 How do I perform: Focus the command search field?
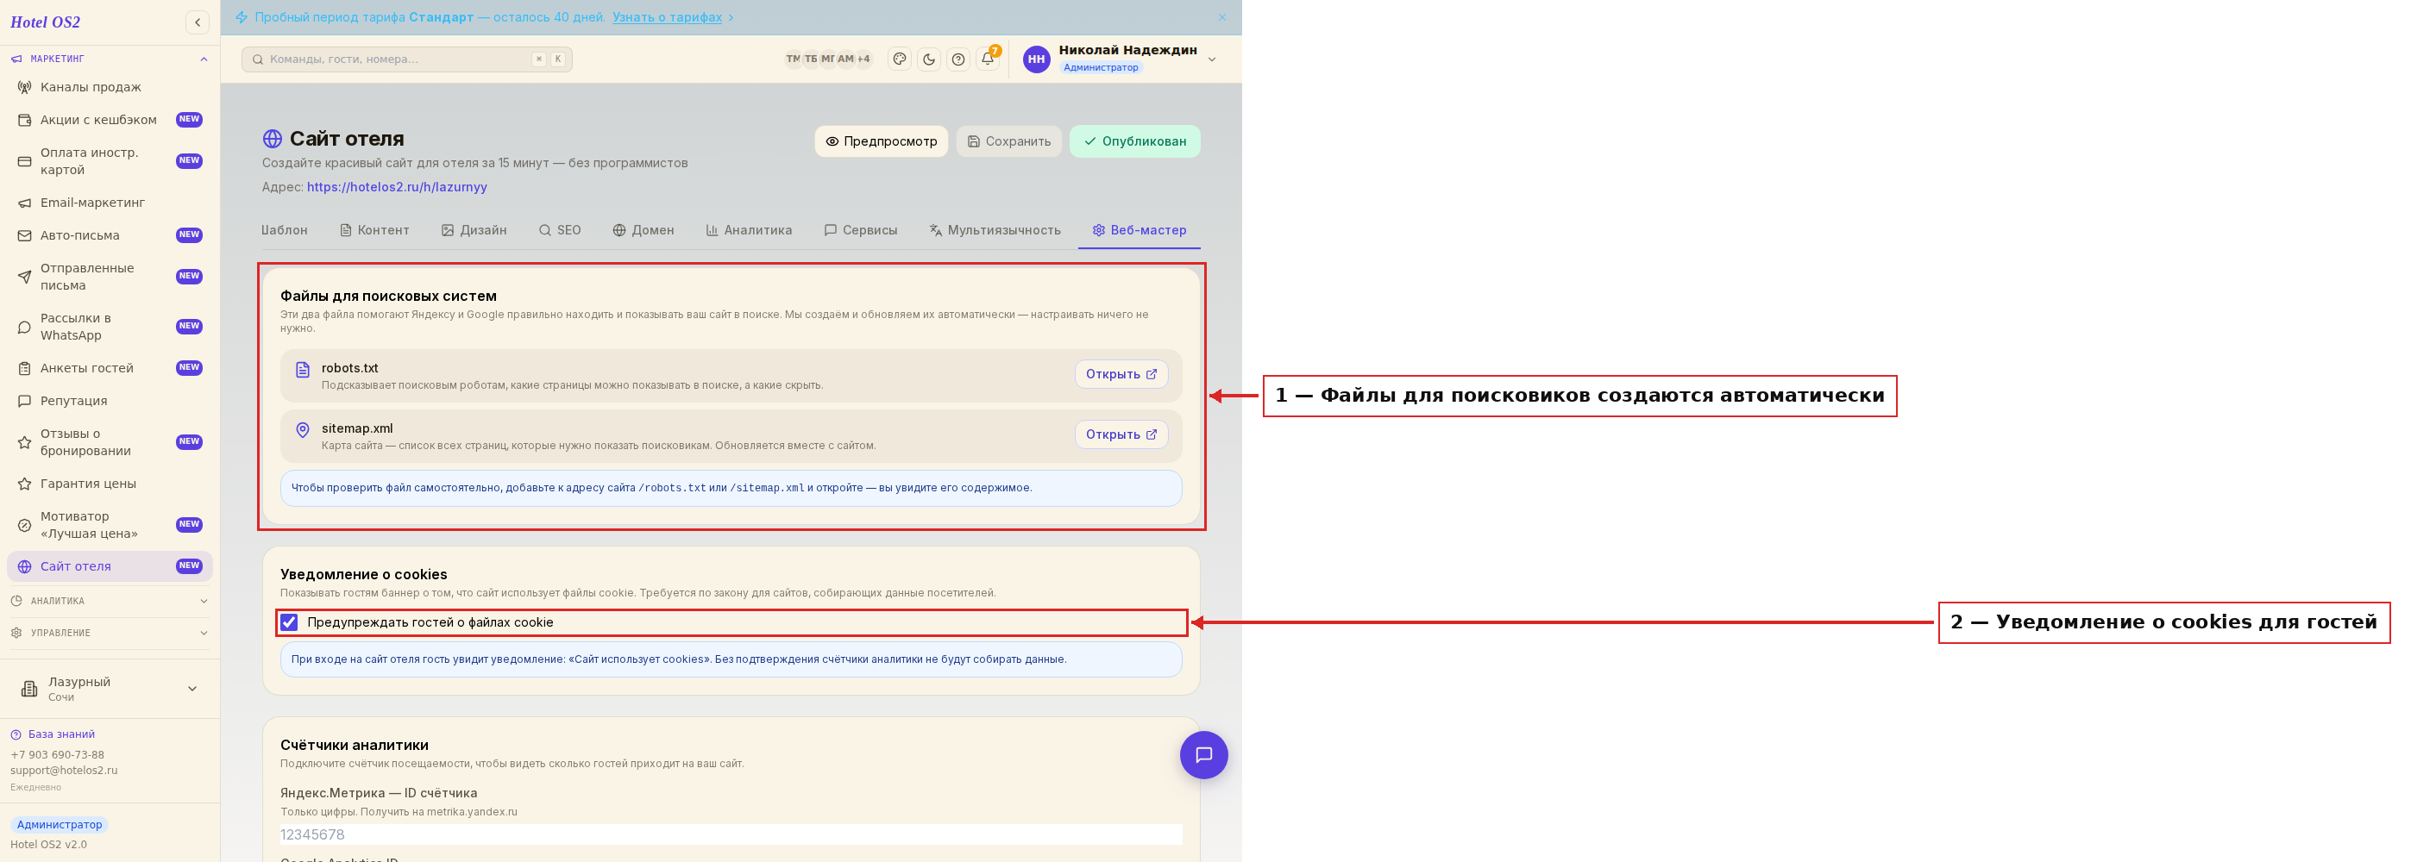pos(406,59)
